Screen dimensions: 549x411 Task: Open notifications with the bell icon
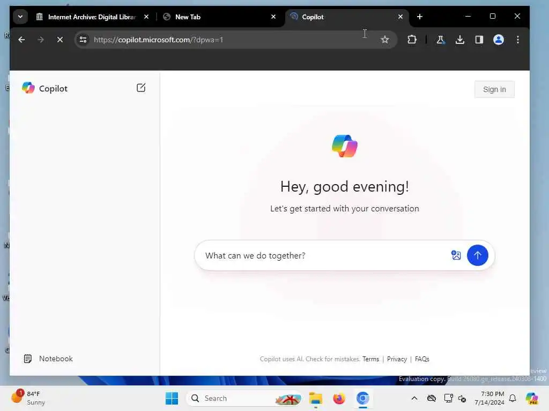coord(513,398)
